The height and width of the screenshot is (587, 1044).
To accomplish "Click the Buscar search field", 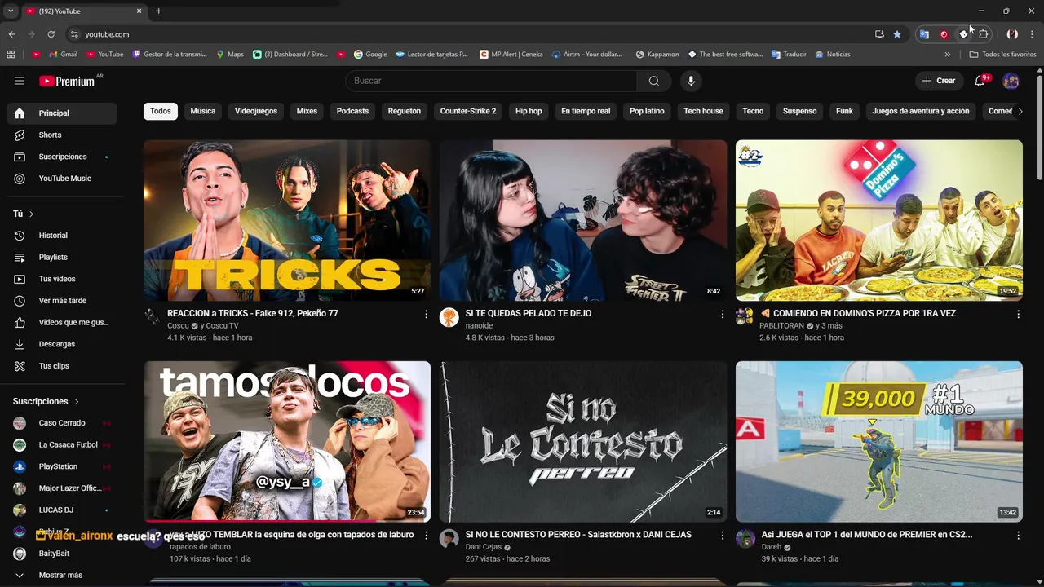I will point(491,81).
